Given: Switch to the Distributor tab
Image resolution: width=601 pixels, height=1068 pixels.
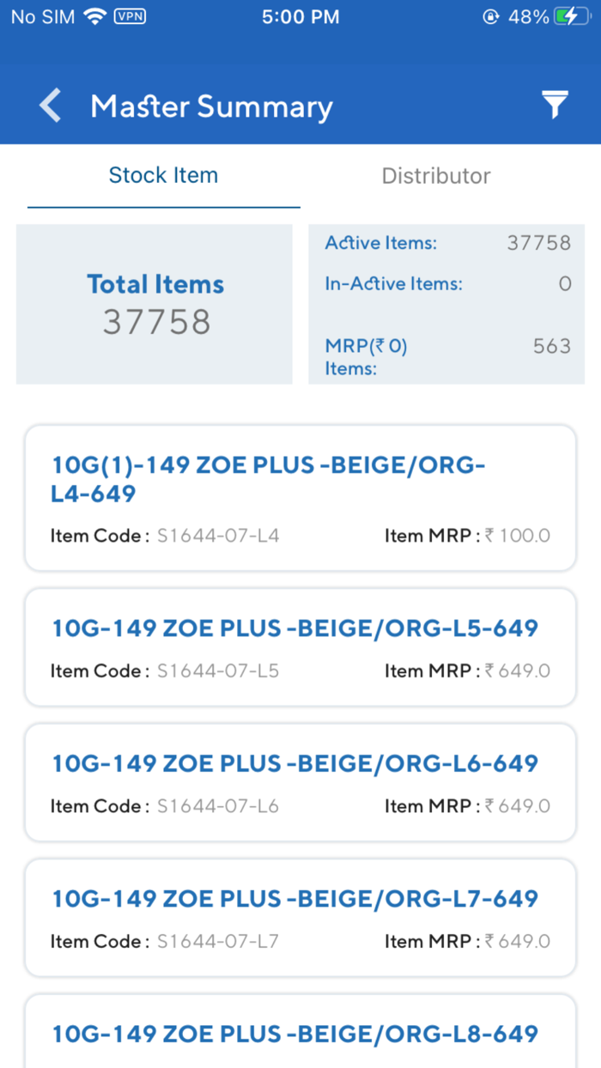Looking at the screenshot, I should tap(435, 175).
